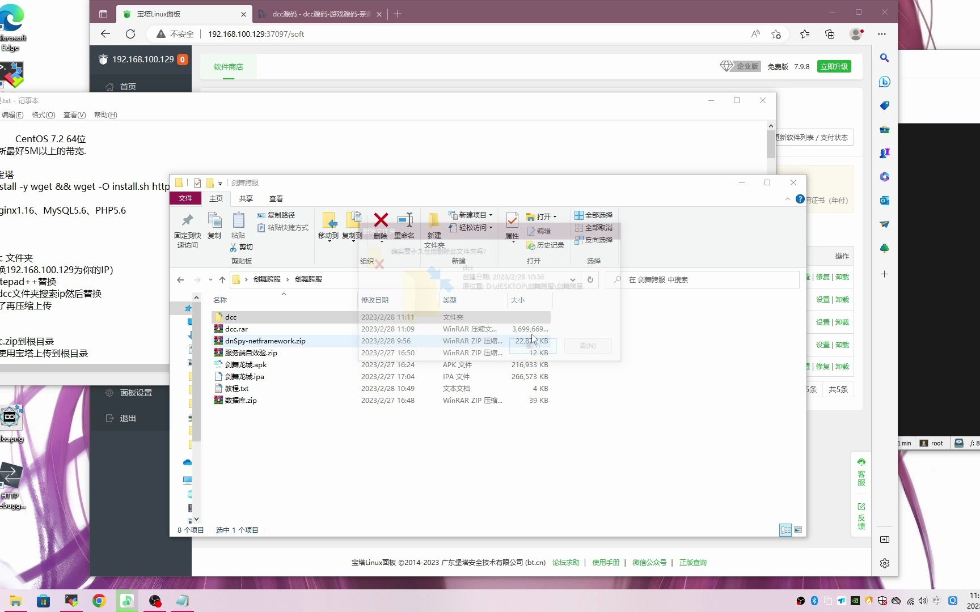Screen dimensions: 980x612
Task: Open the Home ribbon tab
Action: (216, 198)
